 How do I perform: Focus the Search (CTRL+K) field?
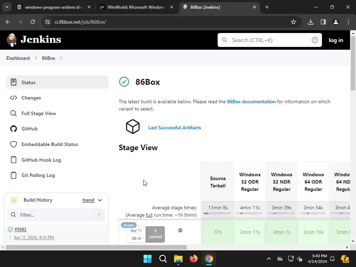(269, 40)
